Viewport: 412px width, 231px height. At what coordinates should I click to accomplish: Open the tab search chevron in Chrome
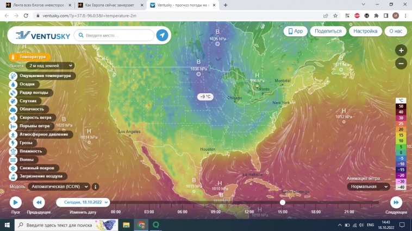click(364, 5)
